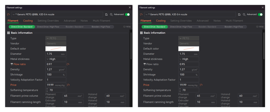This screenshot has width=270, height=112.
Task: Open Metal stickiness dropdown in left window
Action: coord(56,59)
